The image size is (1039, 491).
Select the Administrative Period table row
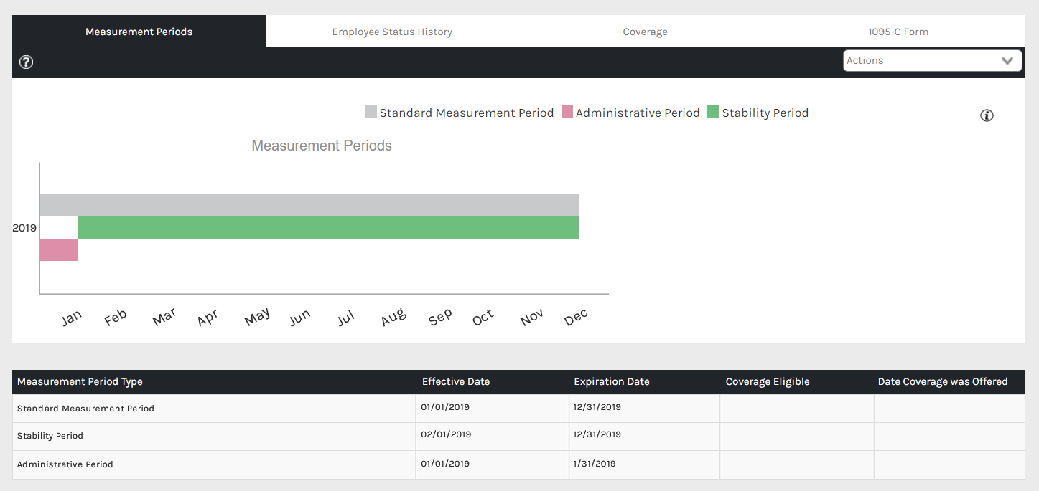[x=65, y=464]
